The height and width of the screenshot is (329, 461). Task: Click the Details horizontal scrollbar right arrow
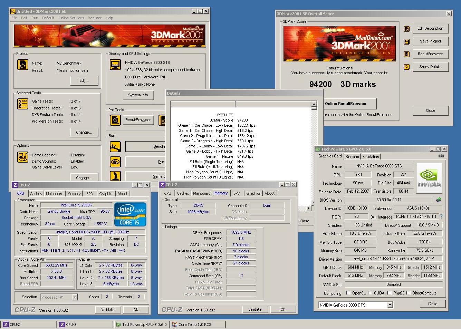pos(309,208)
